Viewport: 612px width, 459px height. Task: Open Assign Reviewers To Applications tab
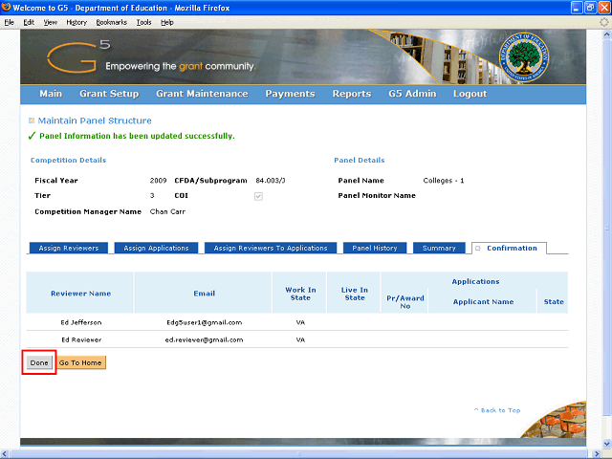[271, 248]
